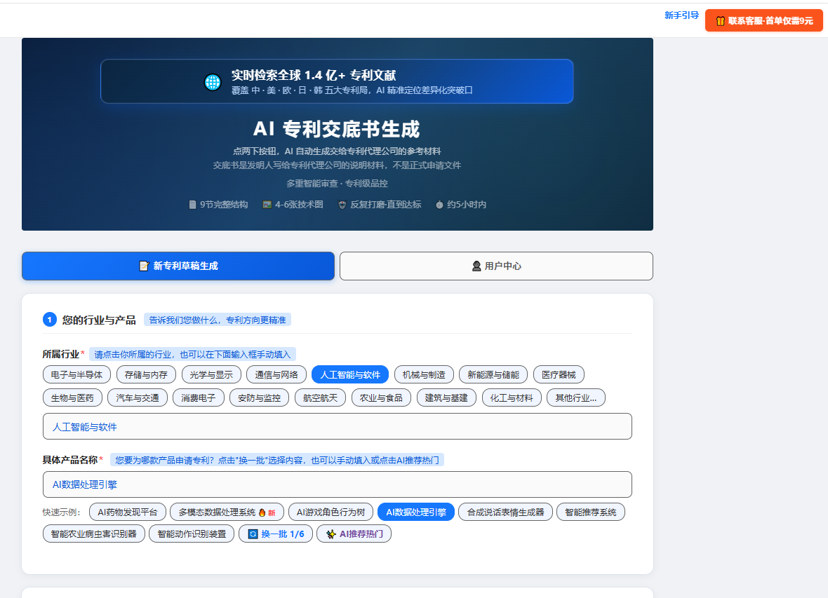Click the AI推荐热门 button
828x598 pixels.
pyautogui.click(x=354, y=534)
